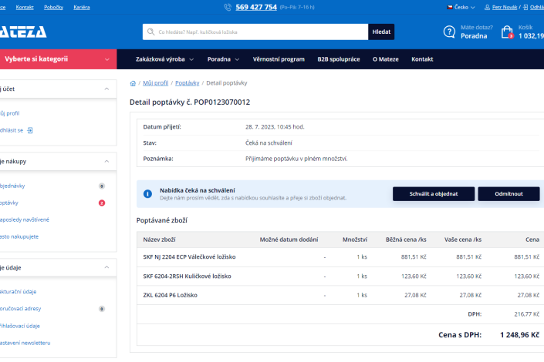Collapse the account section chevron
The image size is (544, 362).
point(106,89)
